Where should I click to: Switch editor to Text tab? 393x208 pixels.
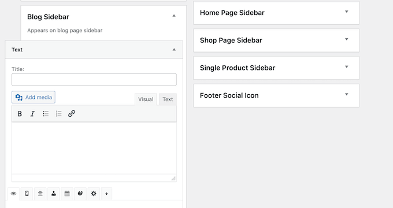pos(168,99)
